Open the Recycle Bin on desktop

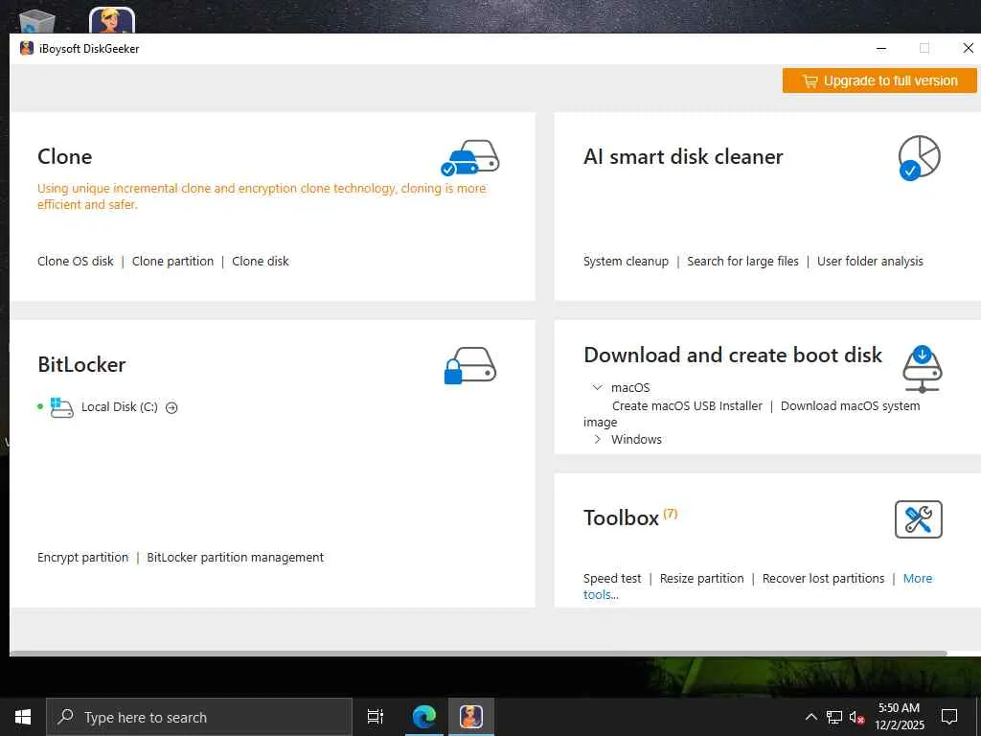coord(37,21)
